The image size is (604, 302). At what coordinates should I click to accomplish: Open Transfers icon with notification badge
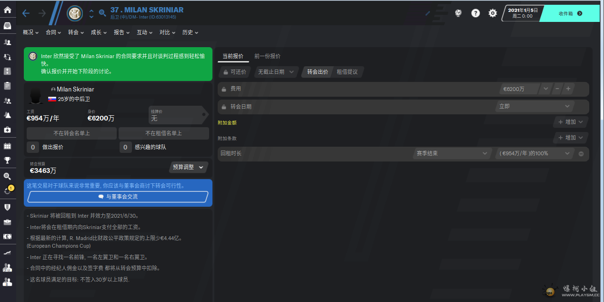[x=8, y=190]
